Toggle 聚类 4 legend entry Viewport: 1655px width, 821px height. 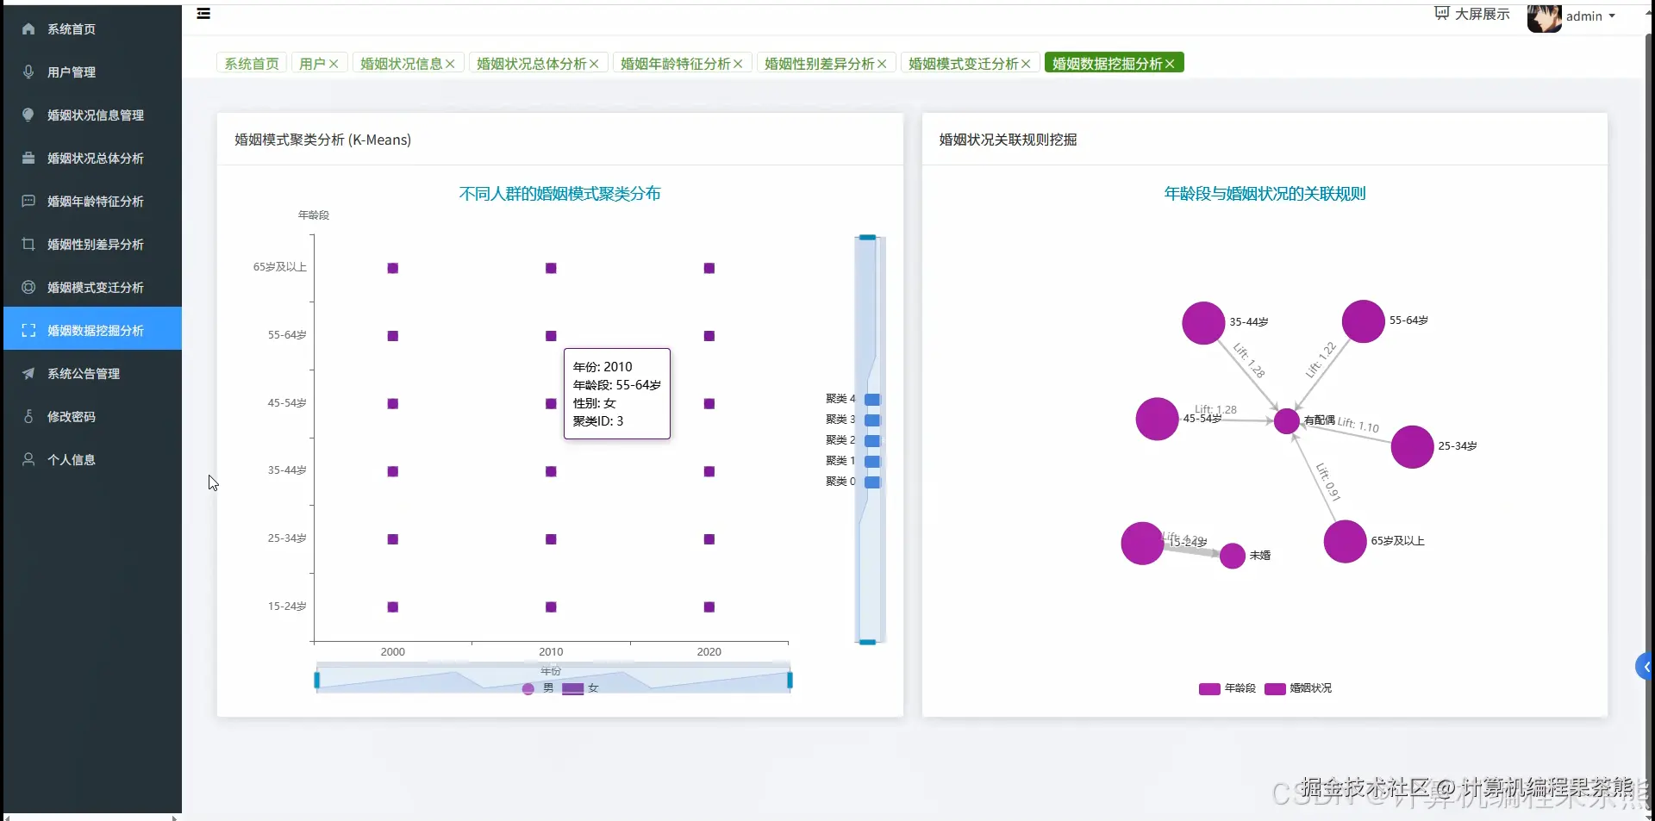[852, 399]
